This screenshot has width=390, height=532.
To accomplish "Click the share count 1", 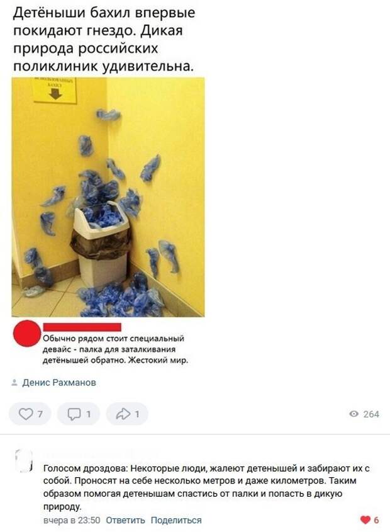I will 136,414.
